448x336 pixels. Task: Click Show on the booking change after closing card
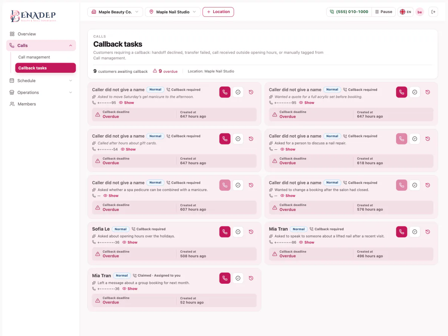tap(288, 196)
